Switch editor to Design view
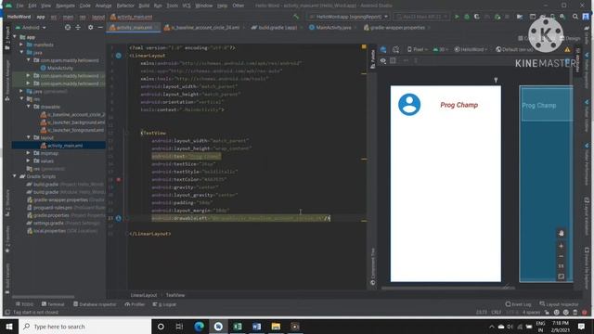 570,38
